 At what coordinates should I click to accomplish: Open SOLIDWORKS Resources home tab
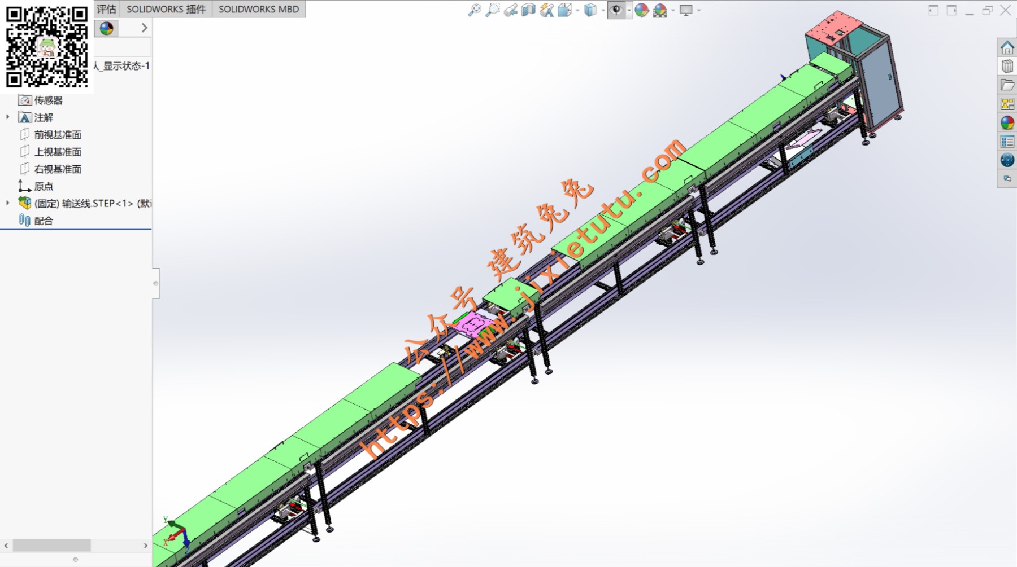tap(1007, 47)
